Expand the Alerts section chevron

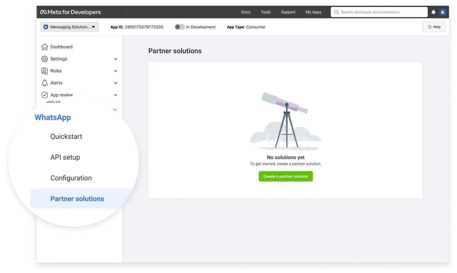[116, 83]
